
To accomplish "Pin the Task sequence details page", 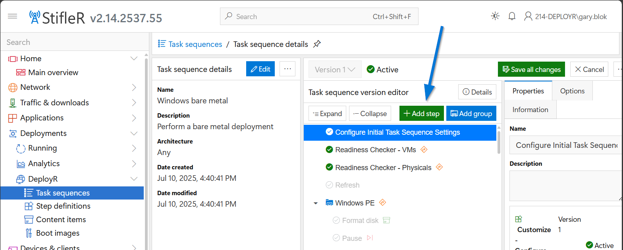I will pyautogui.click(x=317, y=44).
